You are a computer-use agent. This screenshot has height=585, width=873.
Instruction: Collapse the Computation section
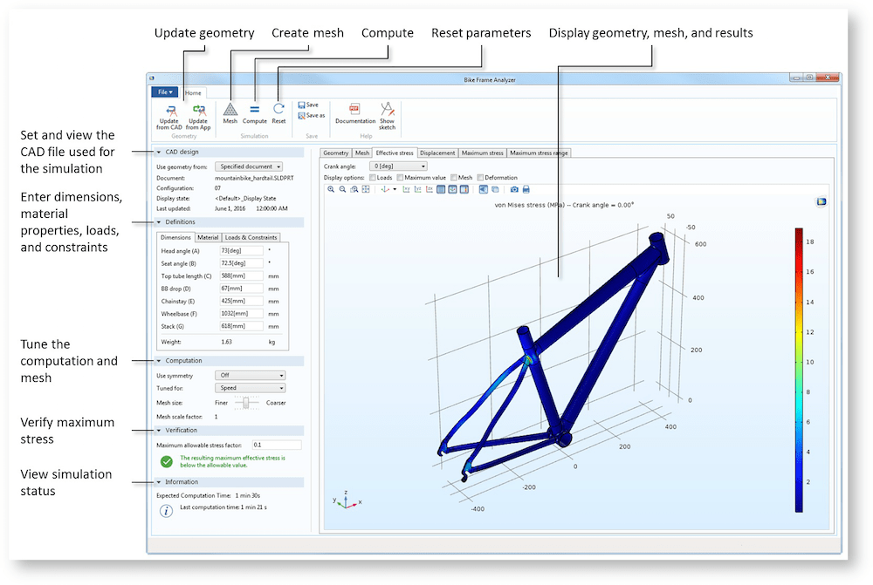(161, 360)
